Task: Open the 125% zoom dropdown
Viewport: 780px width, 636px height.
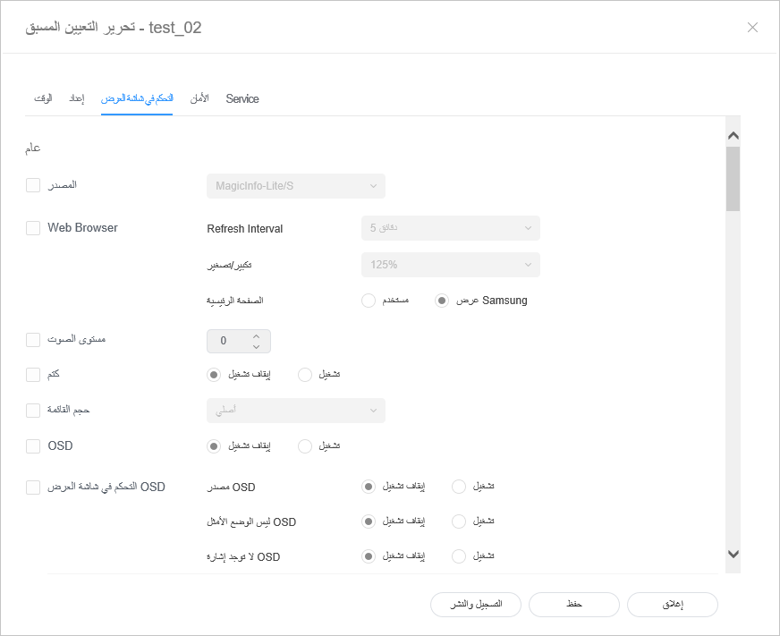Action: pos(450,265)
